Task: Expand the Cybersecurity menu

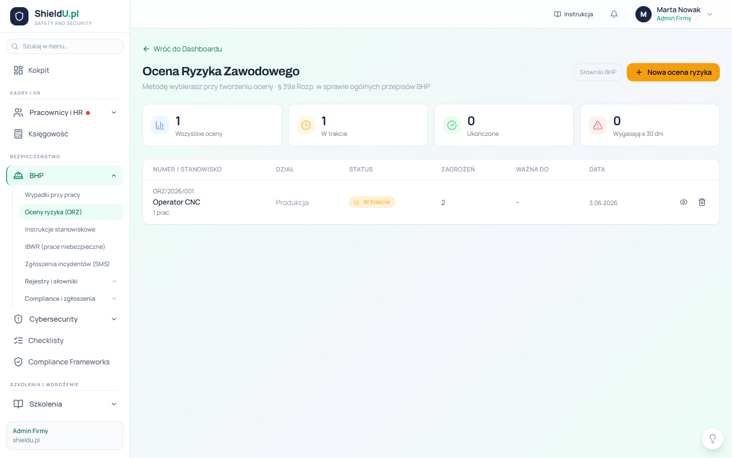Action: point(65,319)
